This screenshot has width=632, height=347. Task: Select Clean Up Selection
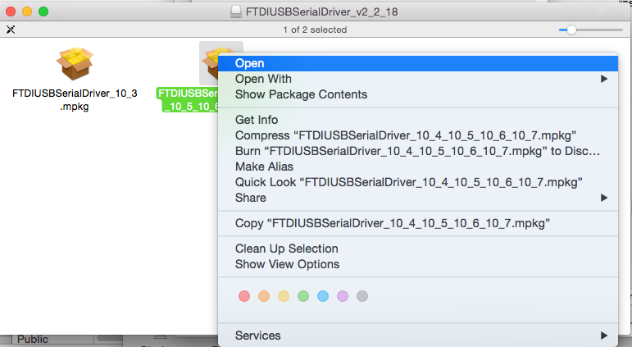coord(418,249)
